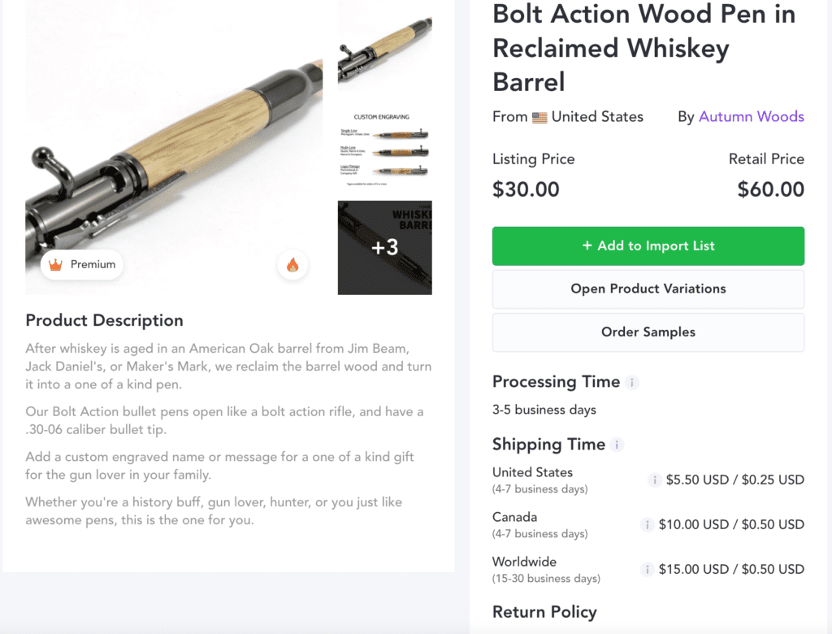Screen dimensions: 832x634
Task: Click the $30.00 listing price
Action: (x=526, y=189)
